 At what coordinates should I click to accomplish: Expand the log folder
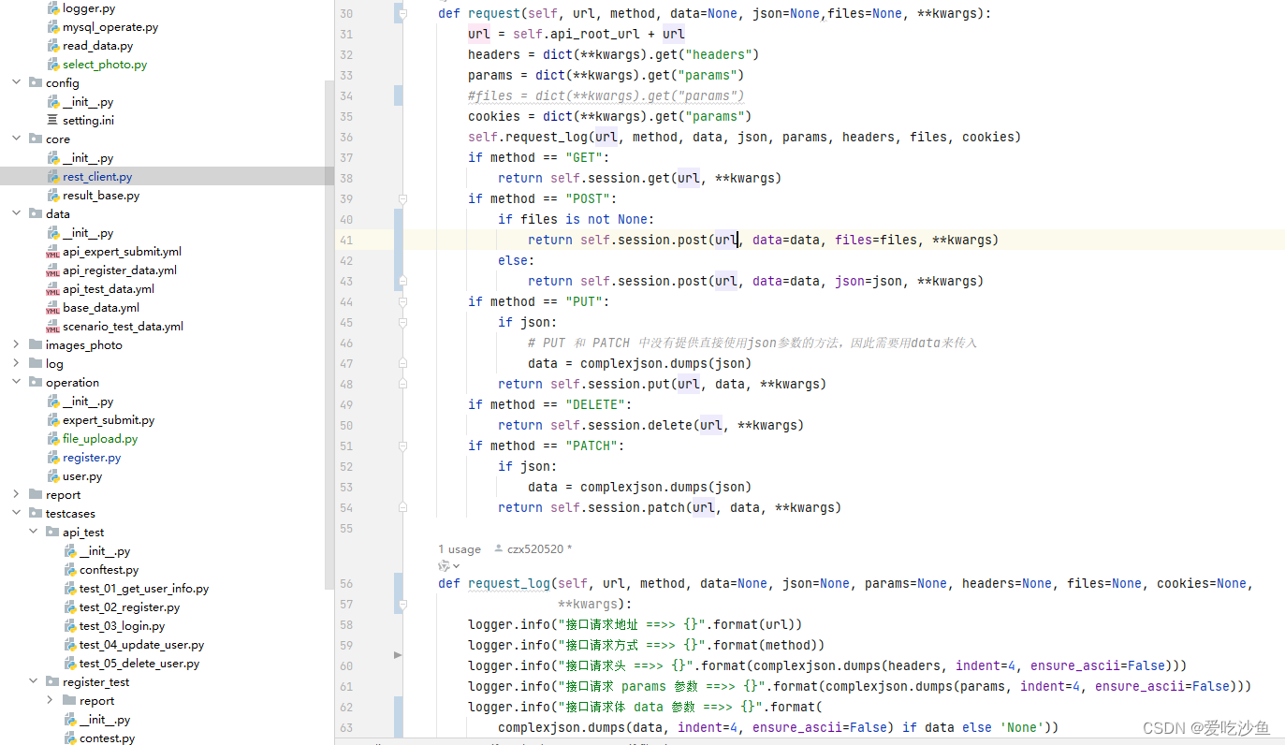pos(17,364)
